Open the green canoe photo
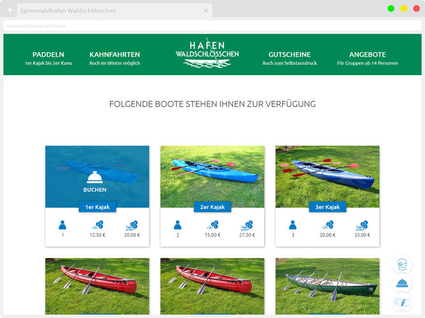This screenshot has width=425, height=318. click(x=328, y=286)
